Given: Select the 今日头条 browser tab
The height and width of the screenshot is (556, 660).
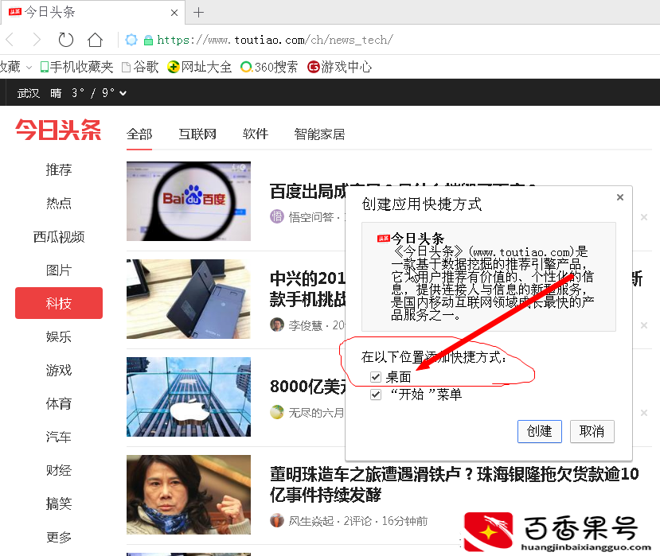Looking at the screenshot, I should coord(91,12).
